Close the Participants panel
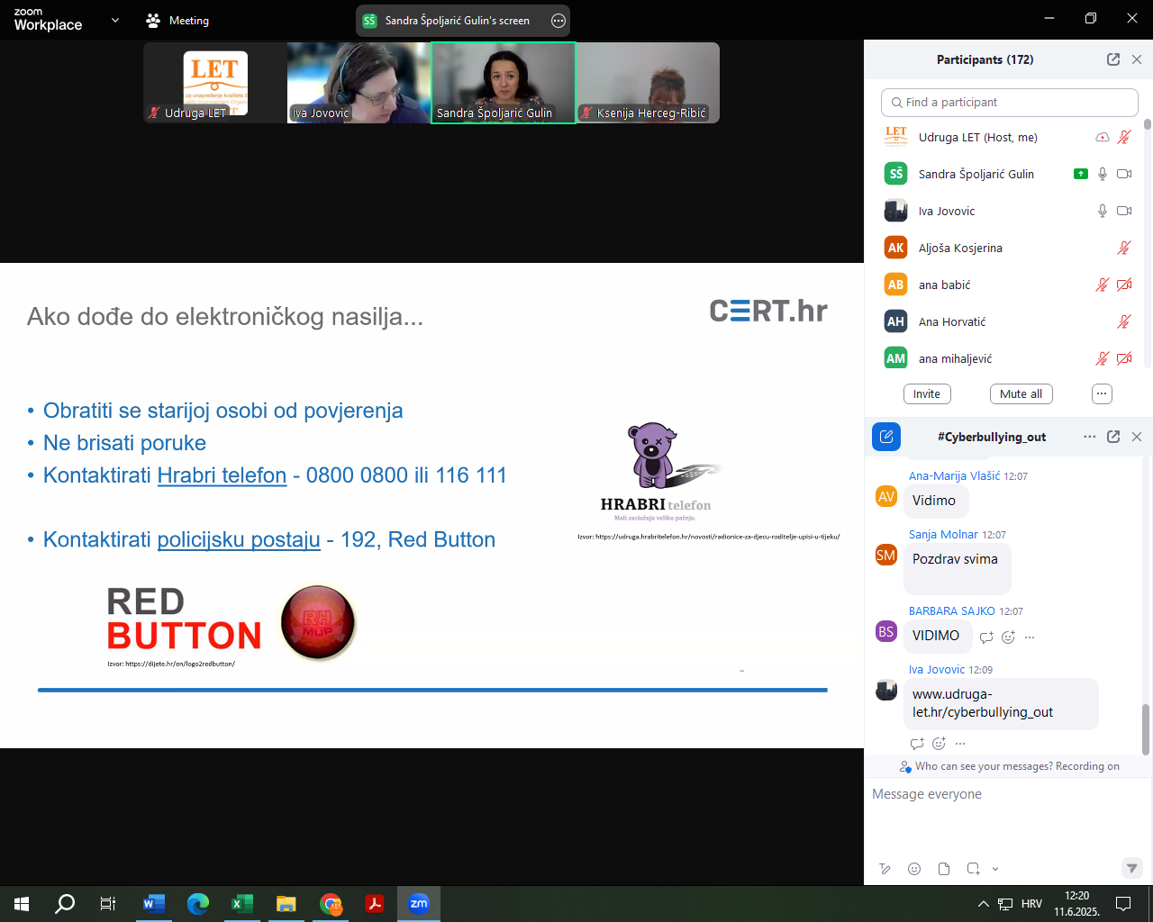 click(x=1137, y=59)
